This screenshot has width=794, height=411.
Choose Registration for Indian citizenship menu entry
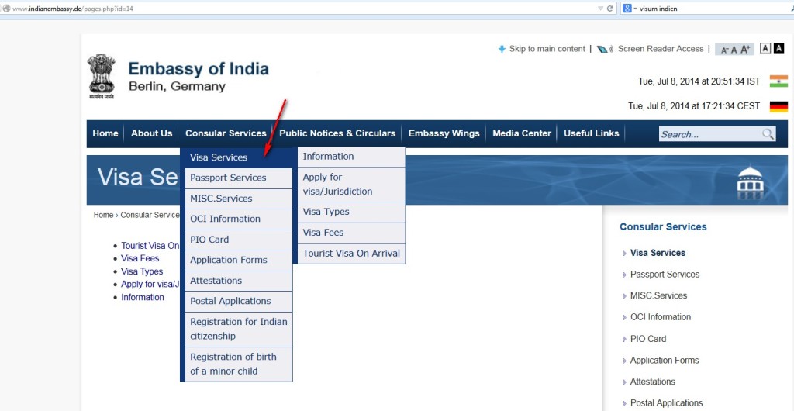239,329
